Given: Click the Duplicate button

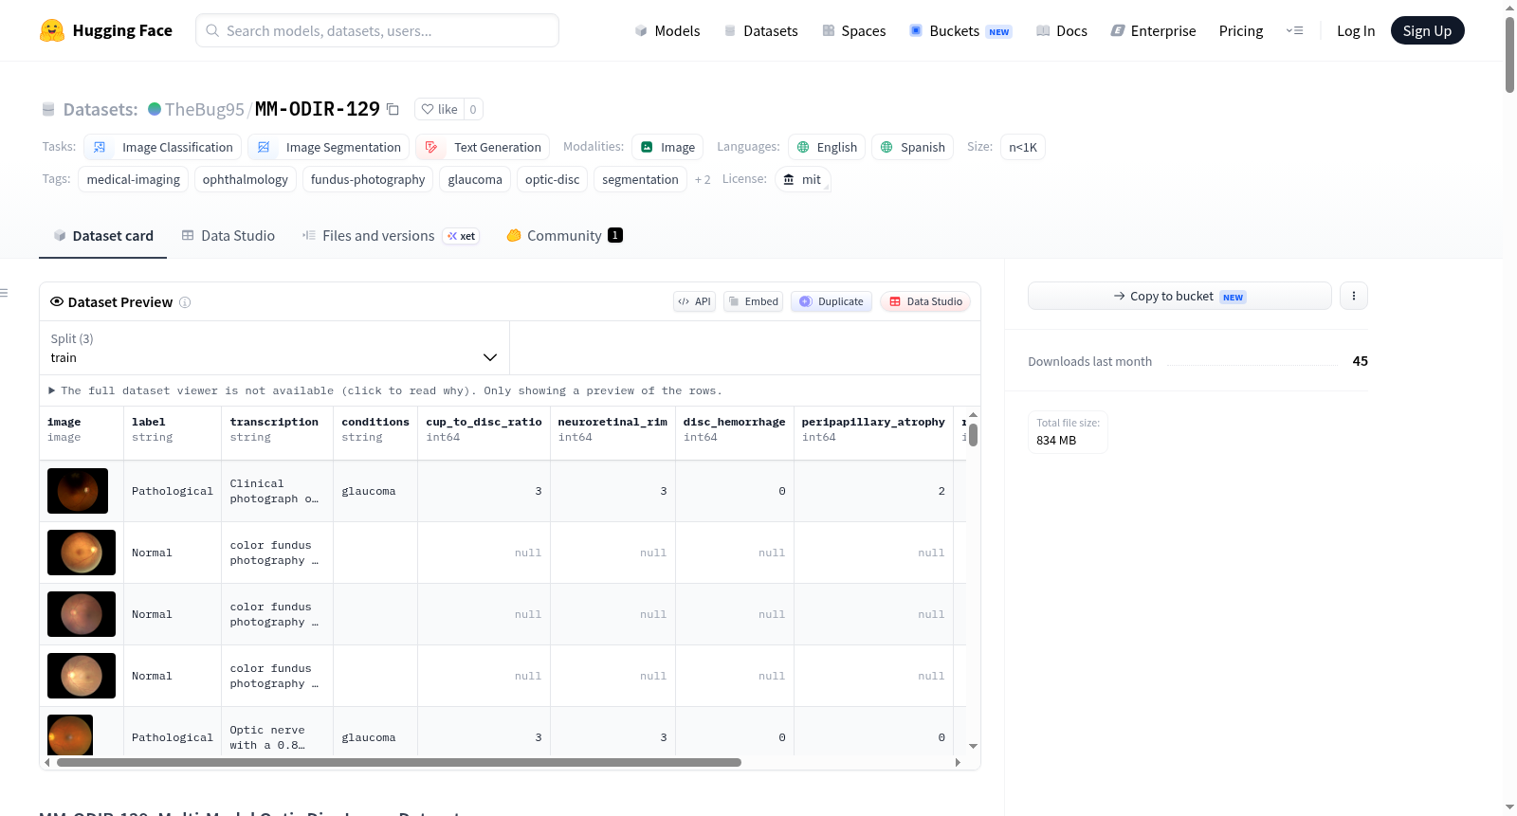Looking at the screenshot, I should tap(832, 301).
